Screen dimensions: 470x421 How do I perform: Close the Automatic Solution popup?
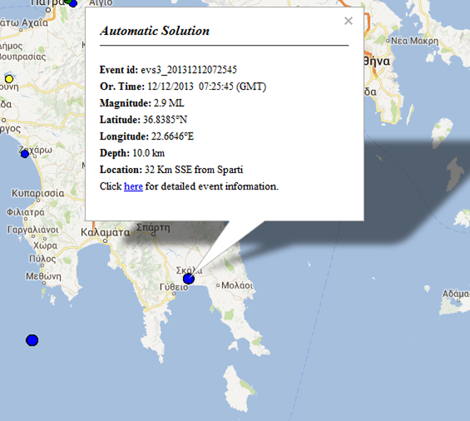[x=348, y=21]
